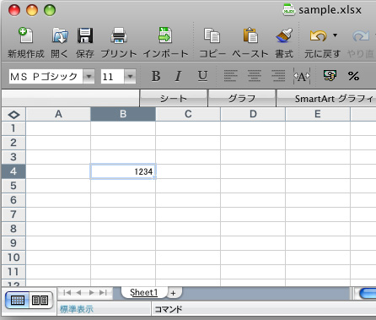Select column C header
Viewport: 376px width, 320px height.
[x=188, y=114]
